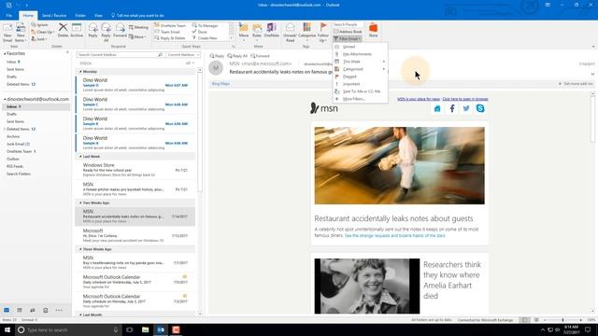Image resolution: width=598 pixels, height=336 pixels.
Task: Click Ignore conversation button
Action: tap(40, 25)
